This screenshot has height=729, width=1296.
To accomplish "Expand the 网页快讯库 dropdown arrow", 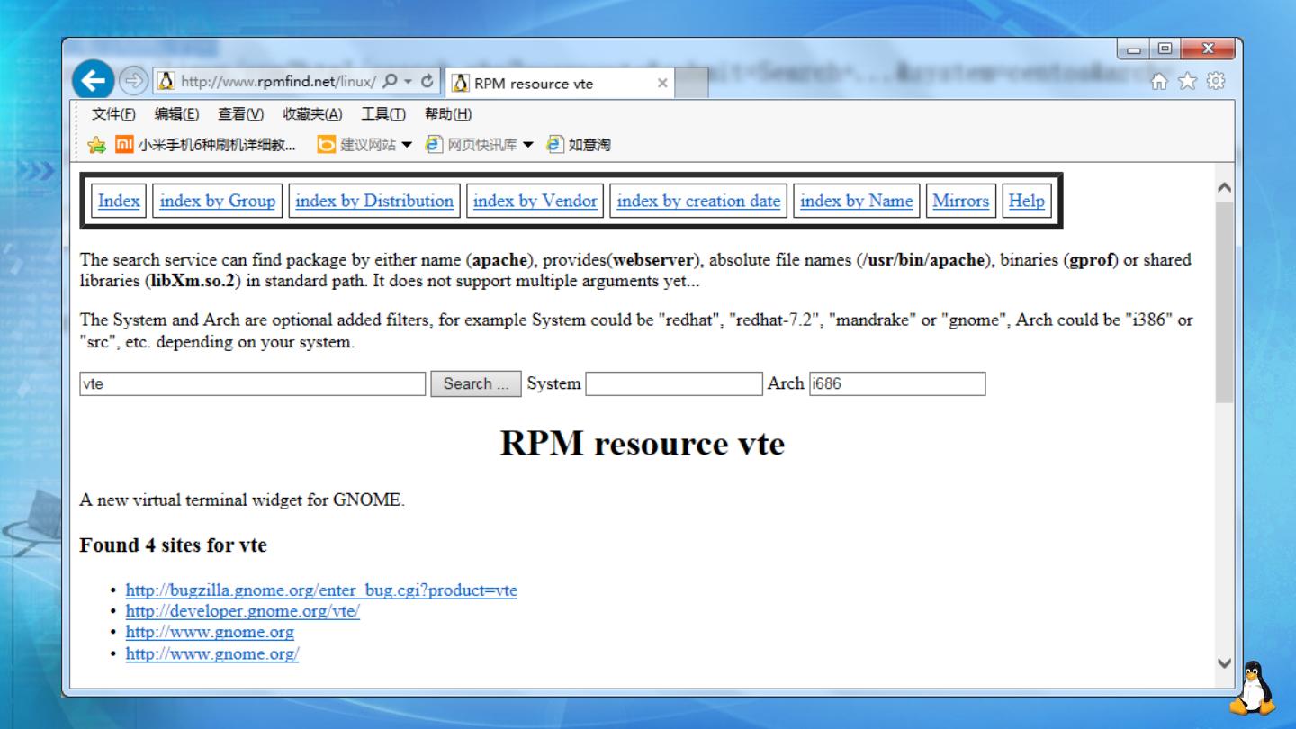I will (528, 145).
